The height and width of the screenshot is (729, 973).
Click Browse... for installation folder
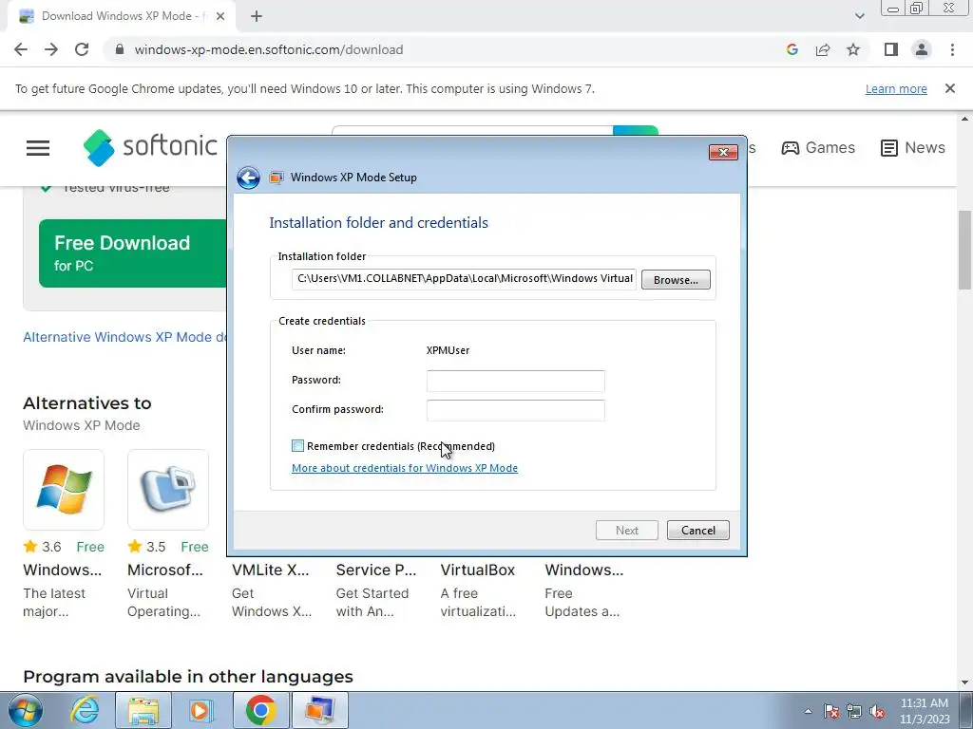coord(676,280)
